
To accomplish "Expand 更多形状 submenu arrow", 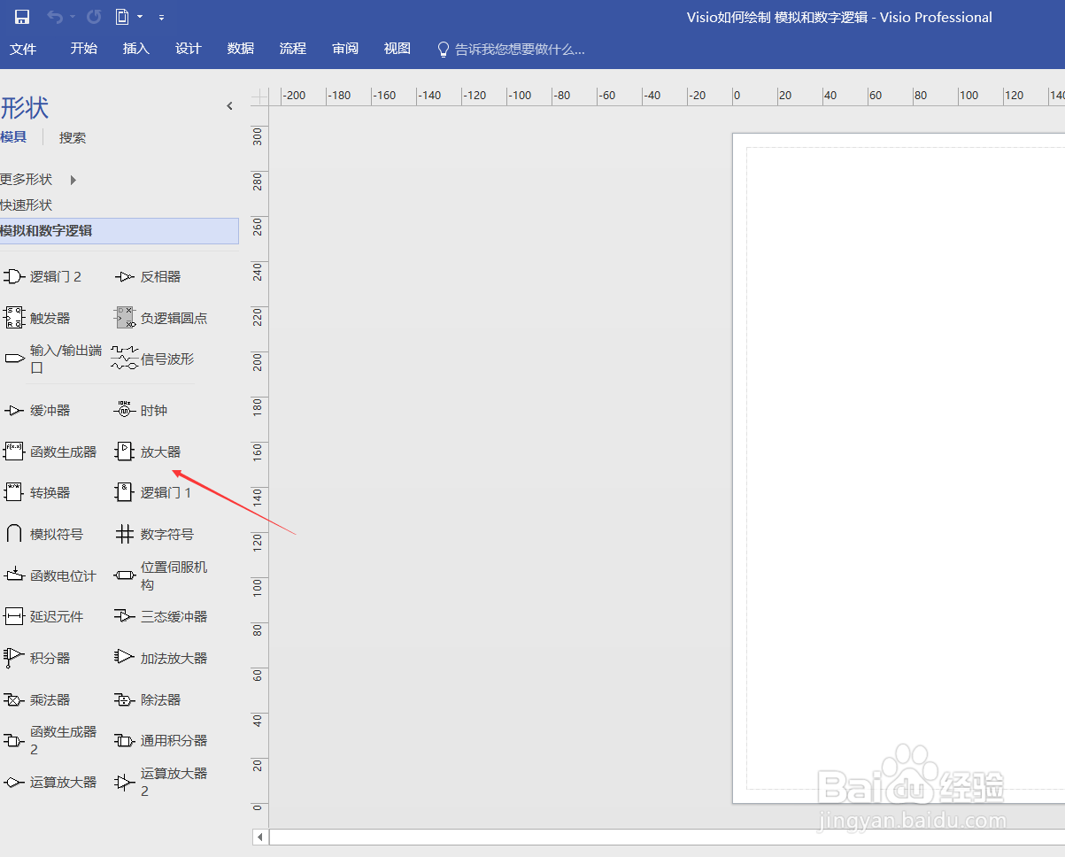I will pyautogui.click(x=73, y=180).
